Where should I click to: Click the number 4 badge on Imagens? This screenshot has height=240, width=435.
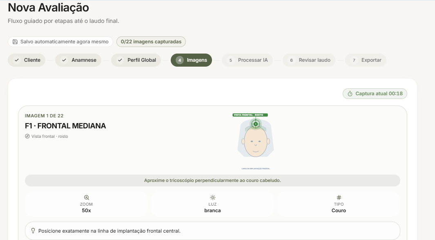point(179,60)
